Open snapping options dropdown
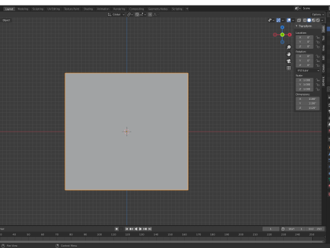Image resolution: width=330 pixels, height=248 pixels. coord(143,14)
